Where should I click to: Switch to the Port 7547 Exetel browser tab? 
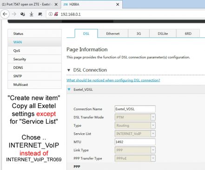click(x=27, y=4)
